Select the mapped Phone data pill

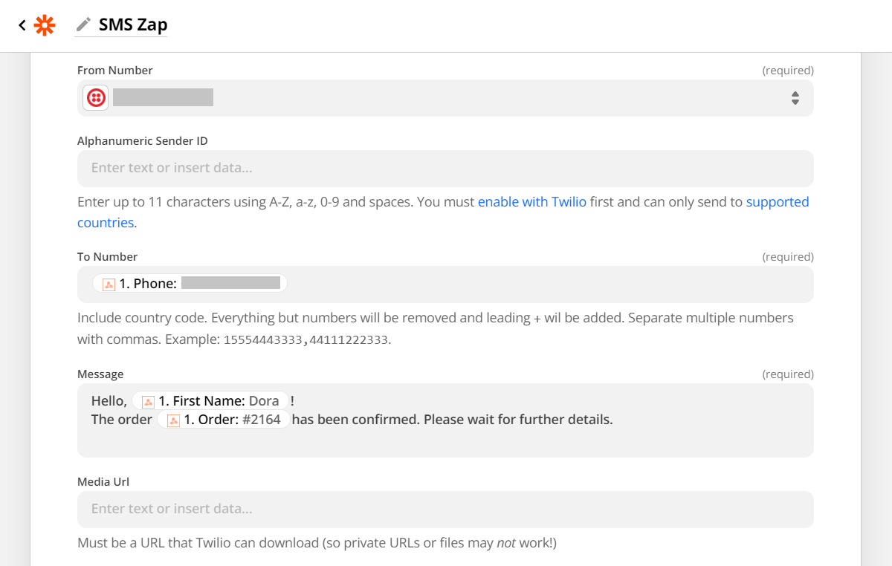pyautogui.click(x=189, y=283)
